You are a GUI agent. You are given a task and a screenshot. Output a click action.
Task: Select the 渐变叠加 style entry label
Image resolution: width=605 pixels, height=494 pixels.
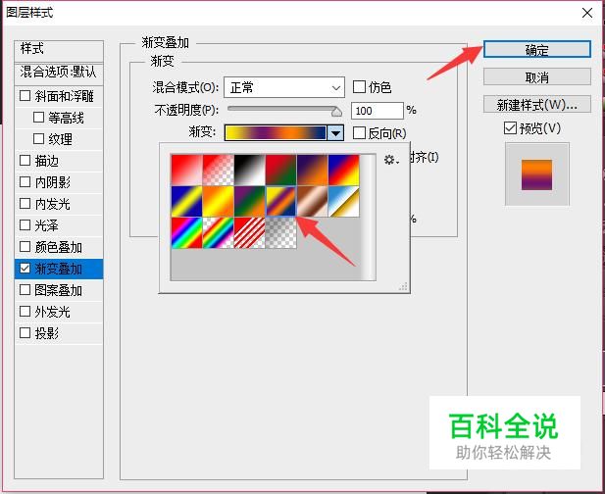(x=58, y=269)
